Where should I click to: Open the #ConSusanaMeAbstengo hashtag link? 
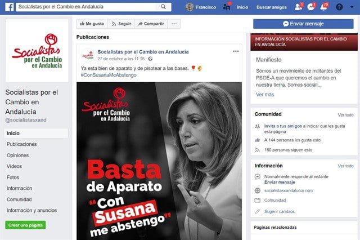click(109, 75)
